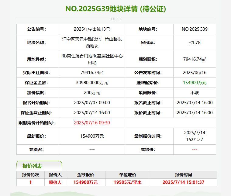Click the land name 江宁区天元中路以北

coord(82,39)
